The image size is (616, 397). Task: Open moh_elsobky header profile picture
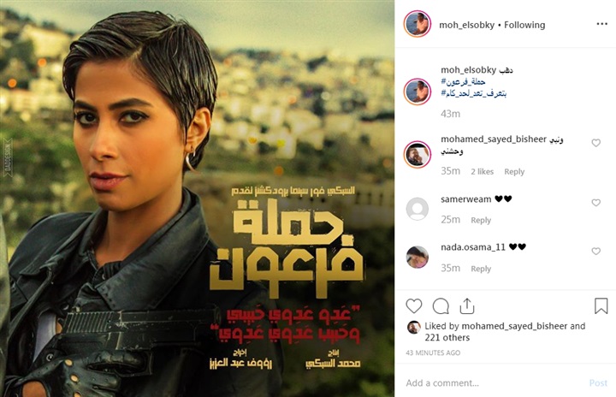coord(418,24)
